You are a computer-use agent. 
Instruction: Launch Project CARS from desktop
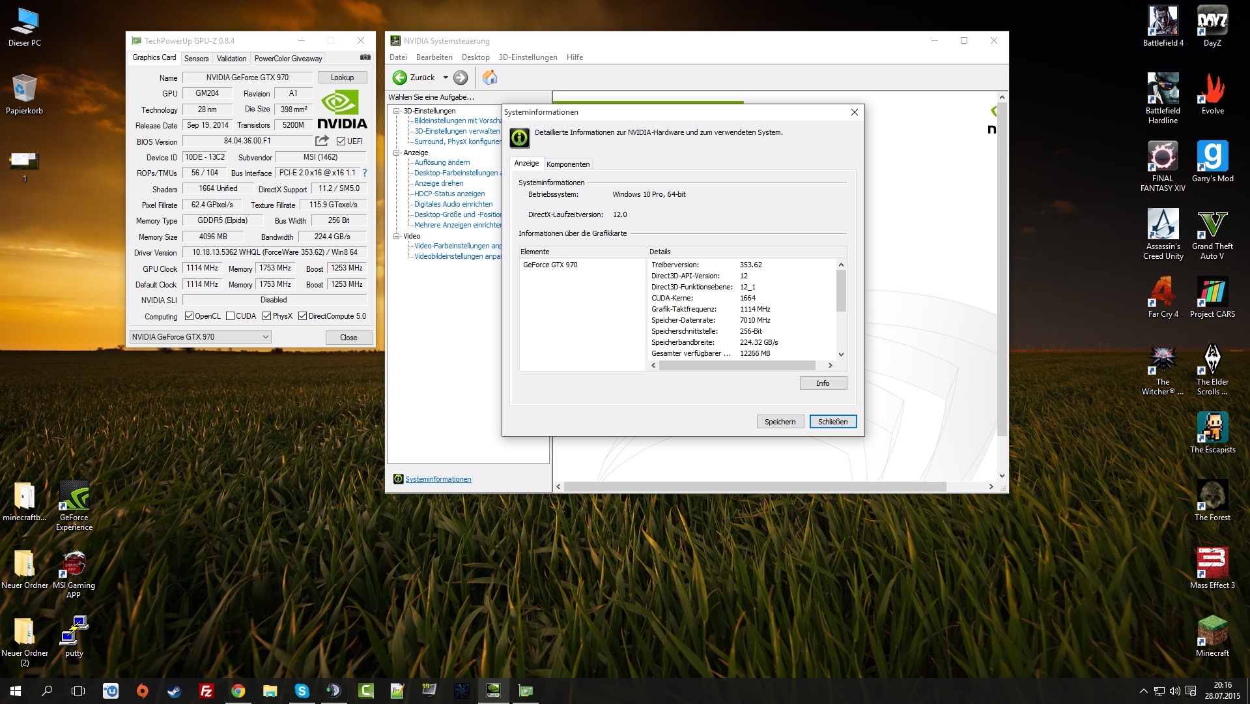(x=1212, y=297)
